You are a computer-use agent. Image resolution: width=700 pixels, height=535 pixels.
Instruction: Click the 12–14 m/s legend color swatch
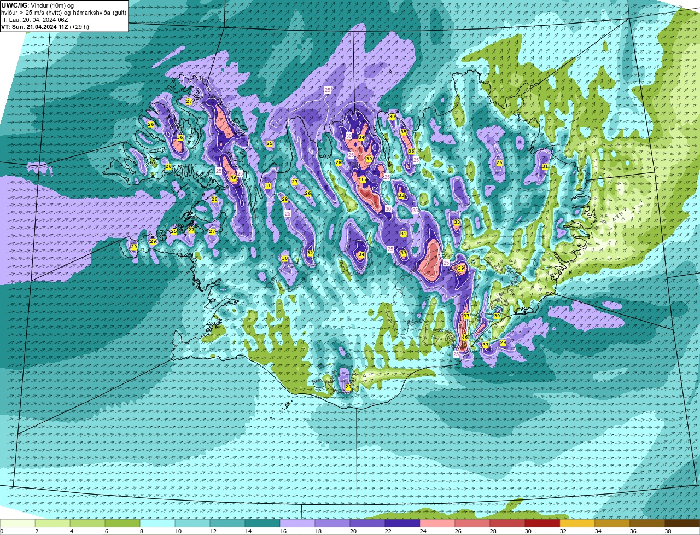point(227,523)
